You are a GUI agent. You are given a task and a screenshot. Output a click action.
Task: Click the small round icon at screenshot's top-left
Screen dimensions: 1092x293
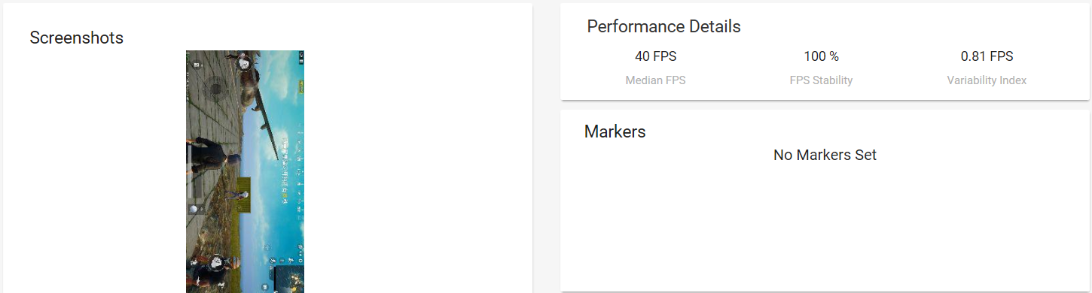197,66
